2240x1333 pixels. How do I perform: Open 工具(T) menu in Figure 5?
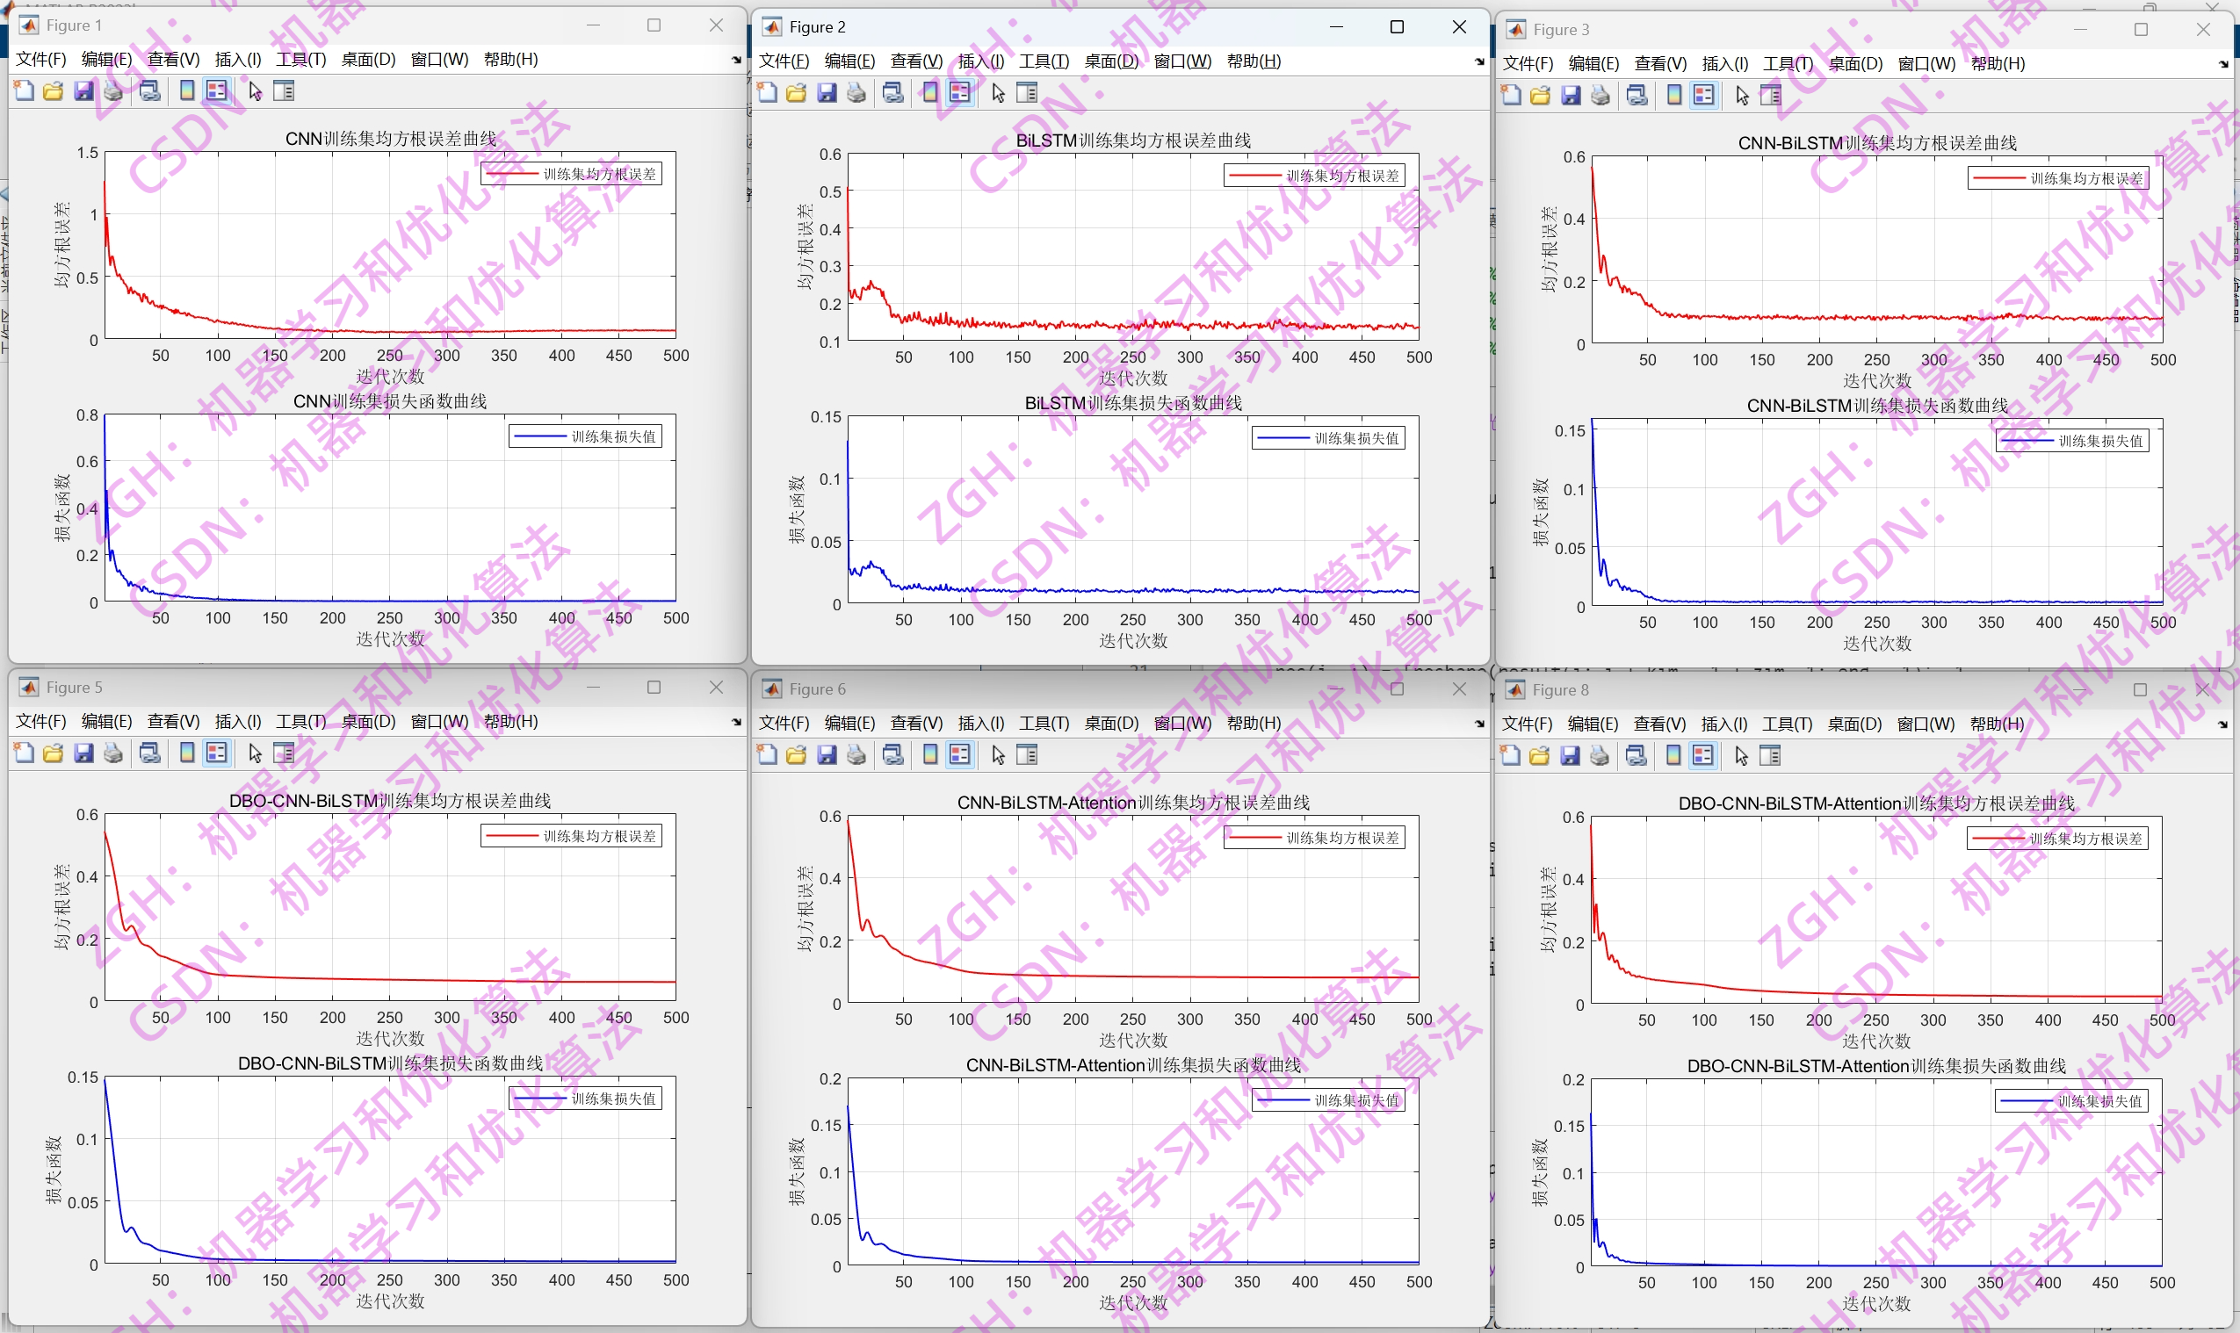(x=300, y=721)
